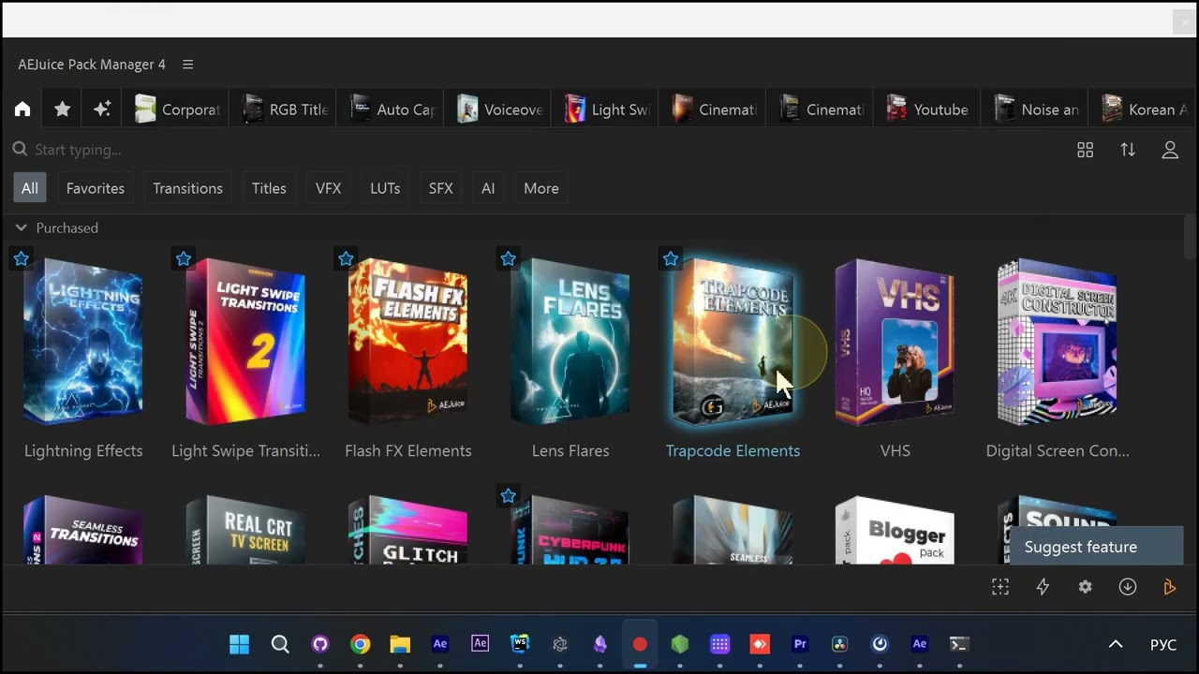The width and height of the screenshot is (1199, 674).
Task: Select the Transitions filter
Action: [188, 188]
